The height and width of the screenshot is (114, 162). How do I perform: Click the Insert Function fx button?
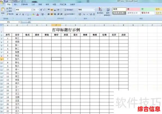29,22
